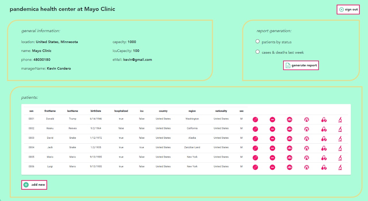Remove patient Donald Trump with minus icon

pyautogui.click(x=273, y=119)
